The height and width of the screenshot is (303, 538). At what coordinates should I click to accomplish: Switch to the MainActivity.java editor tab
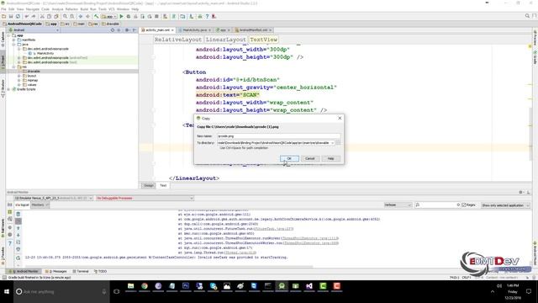click(x=194, y=30)
